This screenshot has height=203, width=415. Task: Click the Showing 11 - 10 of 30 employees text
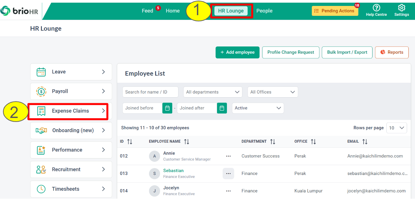(x=155, y=128)
